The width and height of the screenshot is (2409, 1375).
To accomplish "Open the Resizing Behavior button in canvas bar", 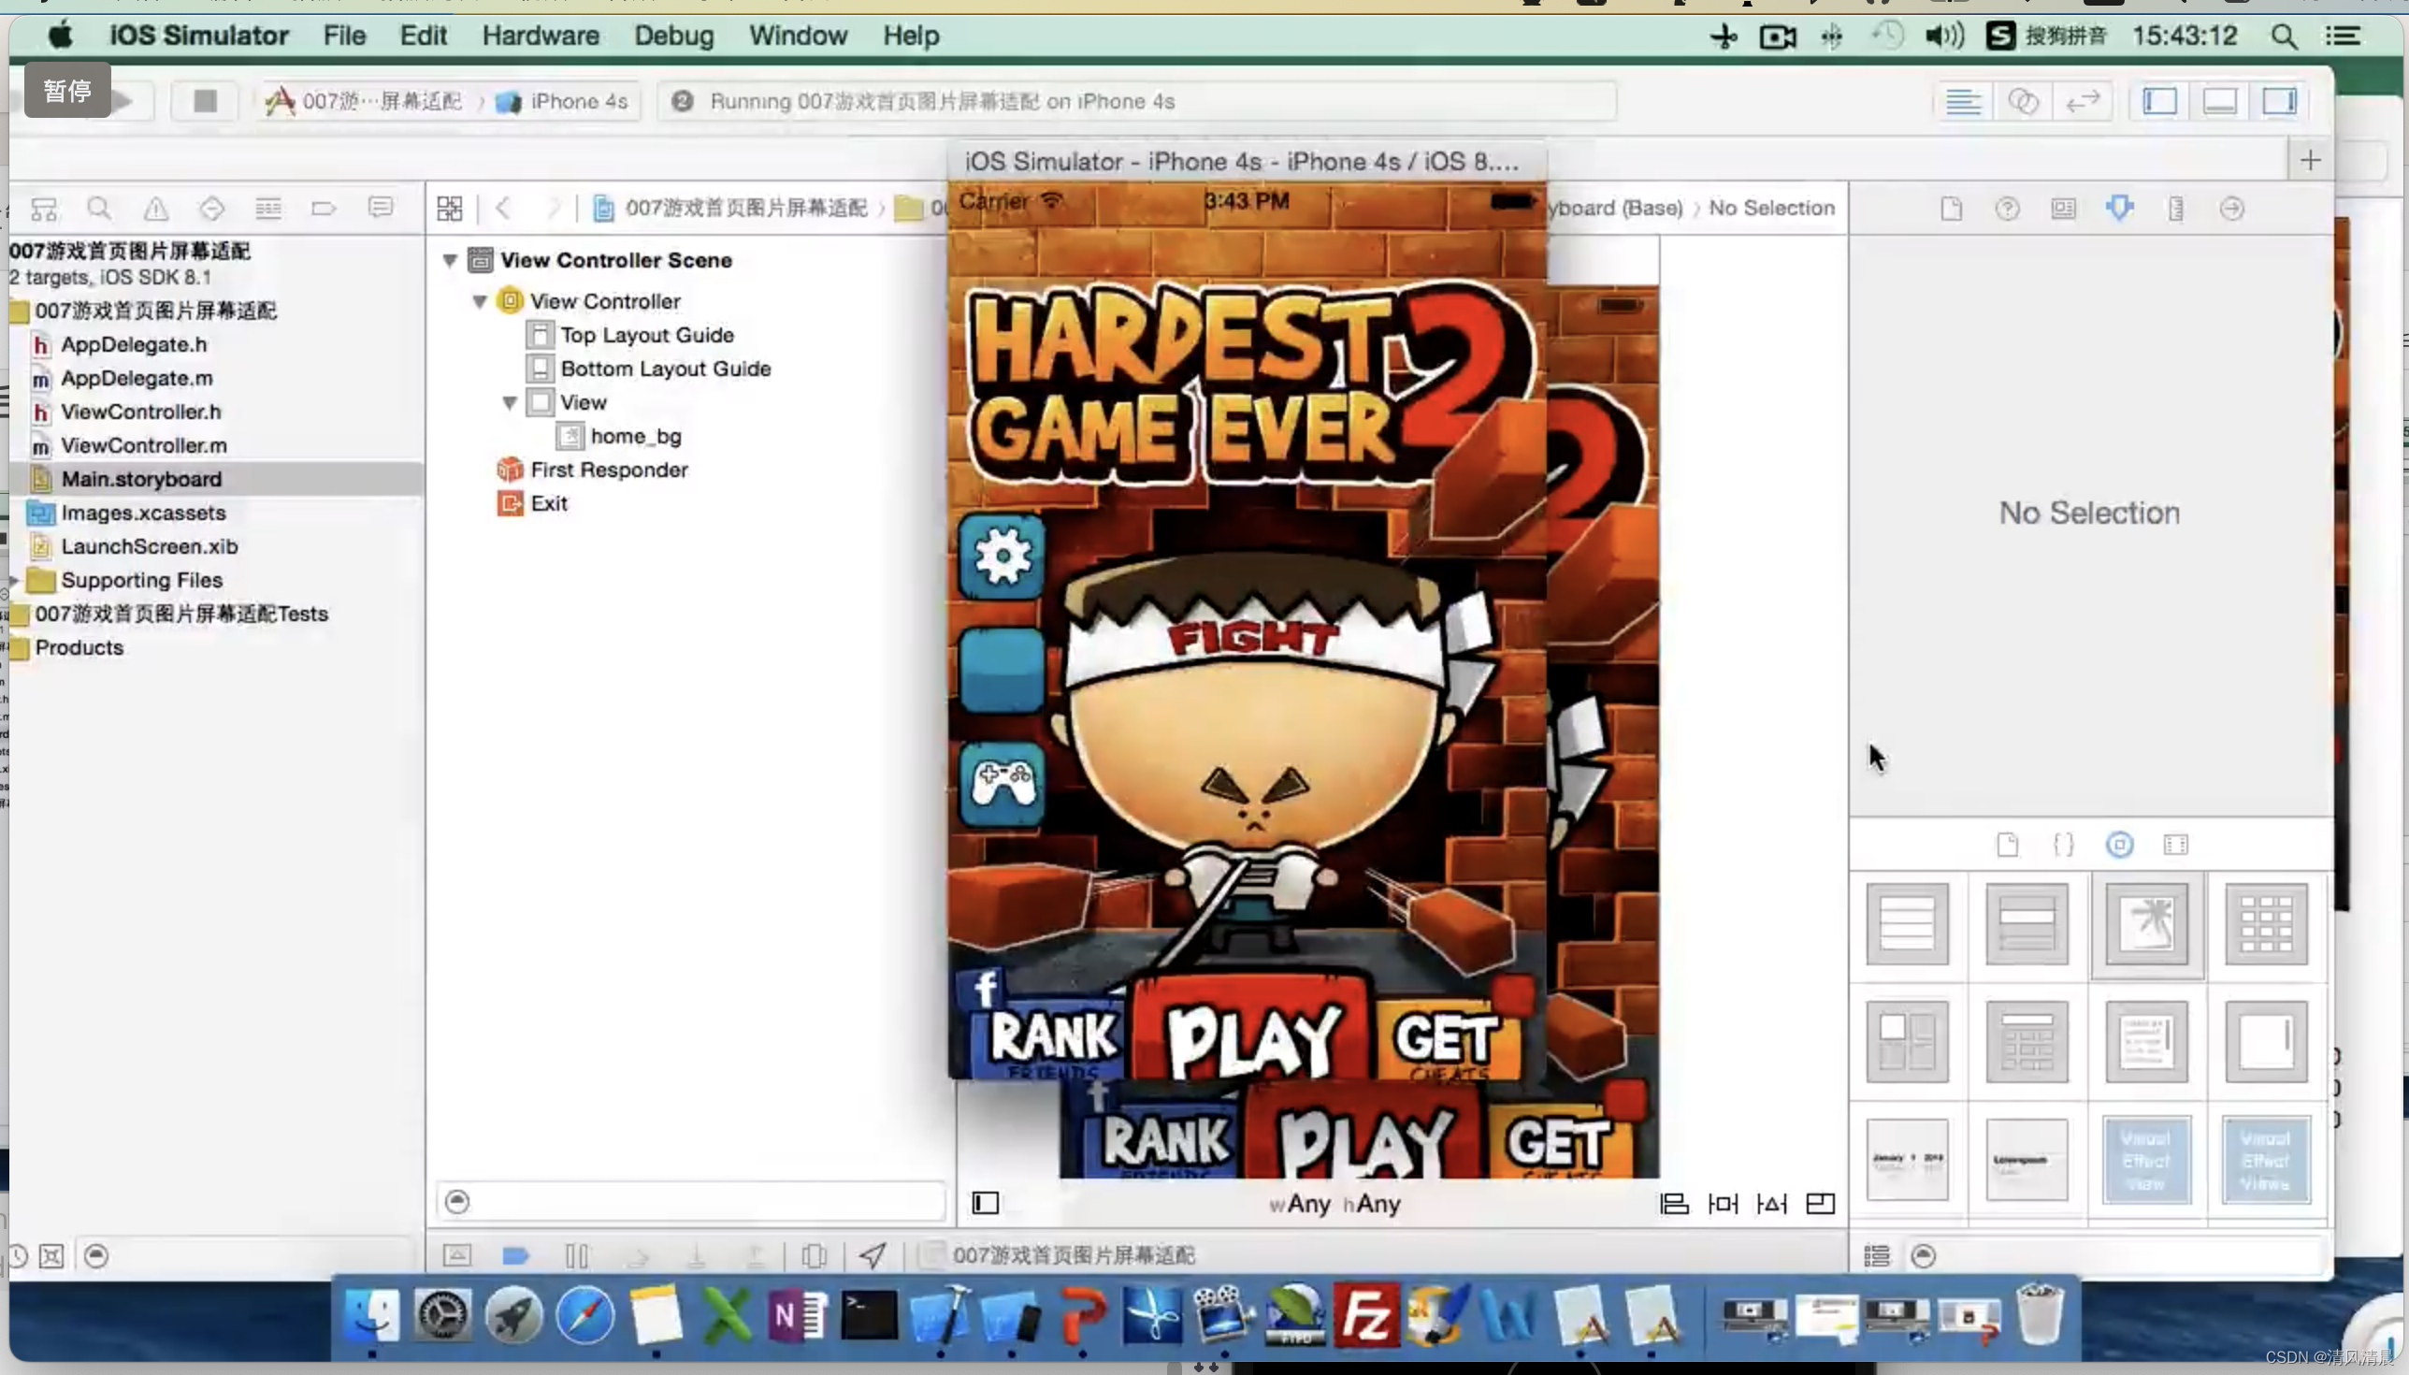I will coord(1820,1204).
